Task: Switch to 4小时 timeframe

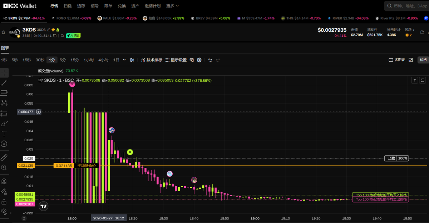Action: pyautogui.click(x=103, y=60)
